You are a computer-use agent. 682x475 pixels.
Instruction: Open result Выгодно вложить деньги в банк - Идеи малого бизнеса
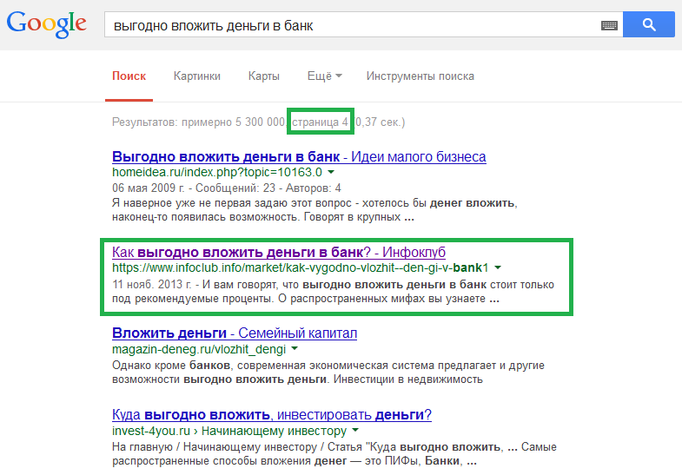[299, 156]
